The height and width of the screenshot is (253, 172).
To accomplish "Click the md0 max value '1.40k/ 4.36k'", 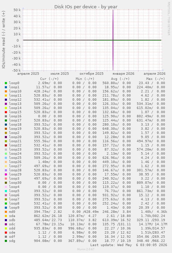I will 154,212.
